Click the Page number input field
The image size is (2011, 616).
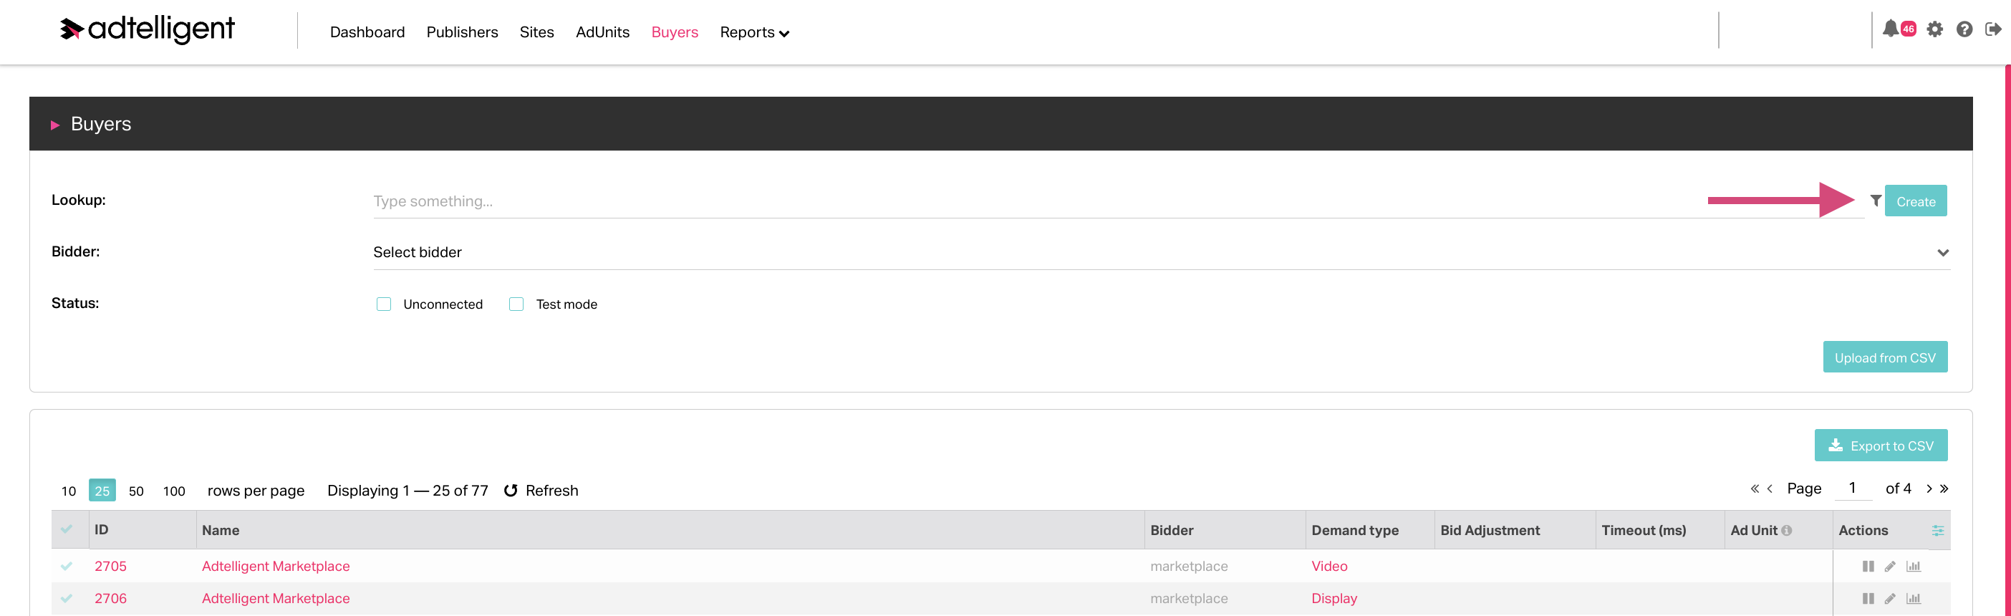click(x=1852, y=488)
